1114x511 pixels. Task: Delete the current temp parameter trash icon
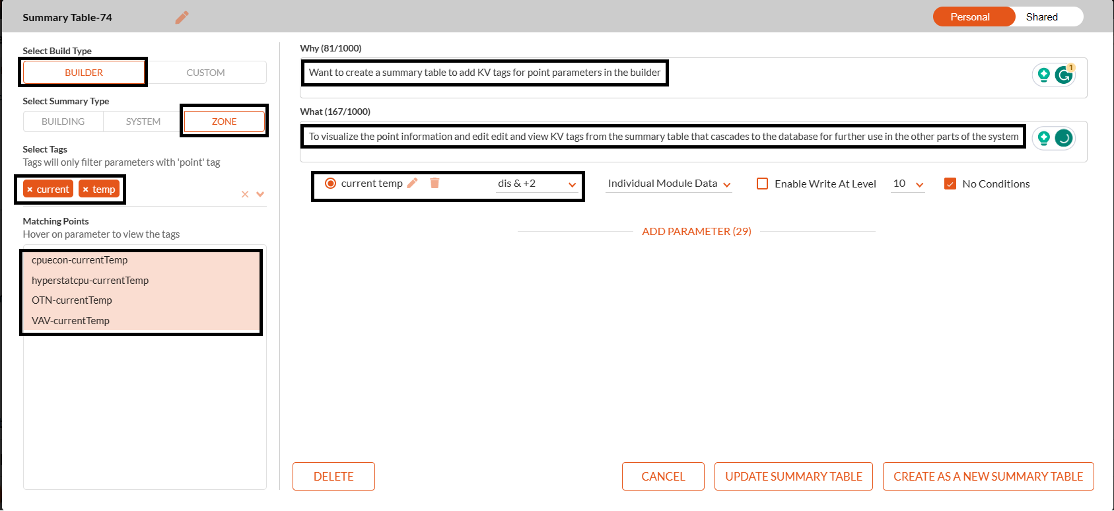tap(435, 183)
